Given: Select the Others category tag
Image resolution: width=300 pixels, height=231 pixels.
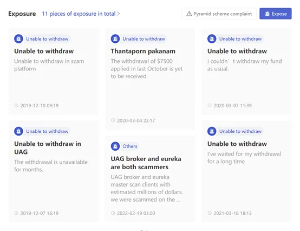Looking at the screenshot, I should point(130,146).
